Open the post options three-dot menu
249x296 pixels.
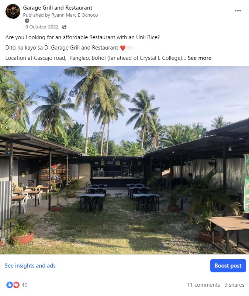238,11
